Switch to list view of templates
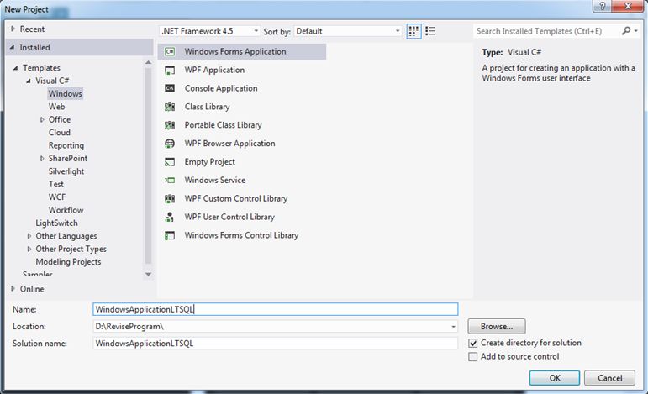This screenshot has width=648, height=394. pyautogui.click(x=430, y=31)
